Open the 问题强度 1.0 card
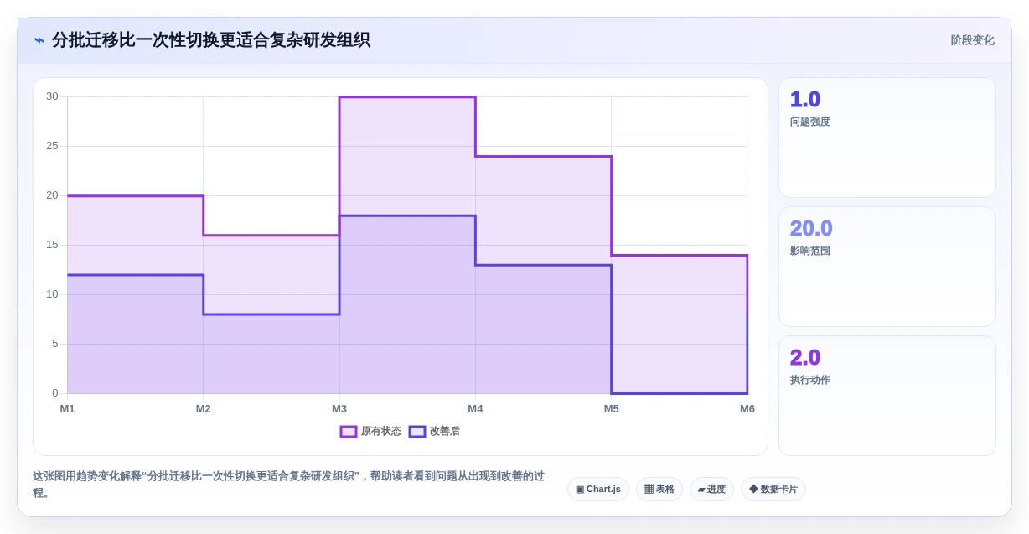The width and height of the screenshot is (1029, 534). pyautogui.click(x=887, y=137)
